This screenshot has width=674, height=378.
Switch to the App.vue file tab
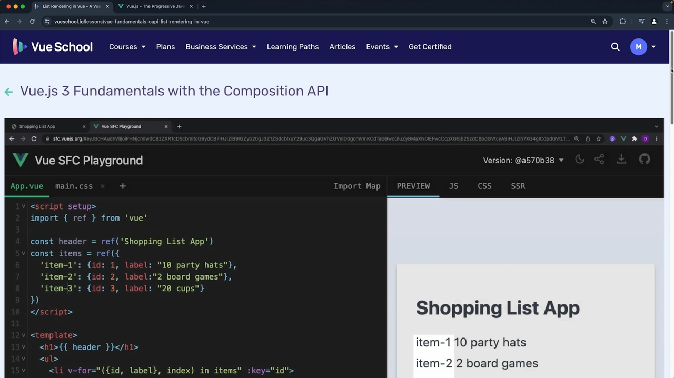point(27,186)
